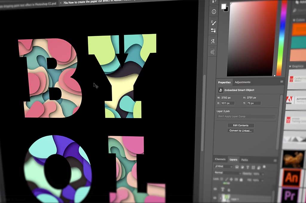Filter layers by type layers icon
This screenshot has height=203, width=306.
pos(248,167)
